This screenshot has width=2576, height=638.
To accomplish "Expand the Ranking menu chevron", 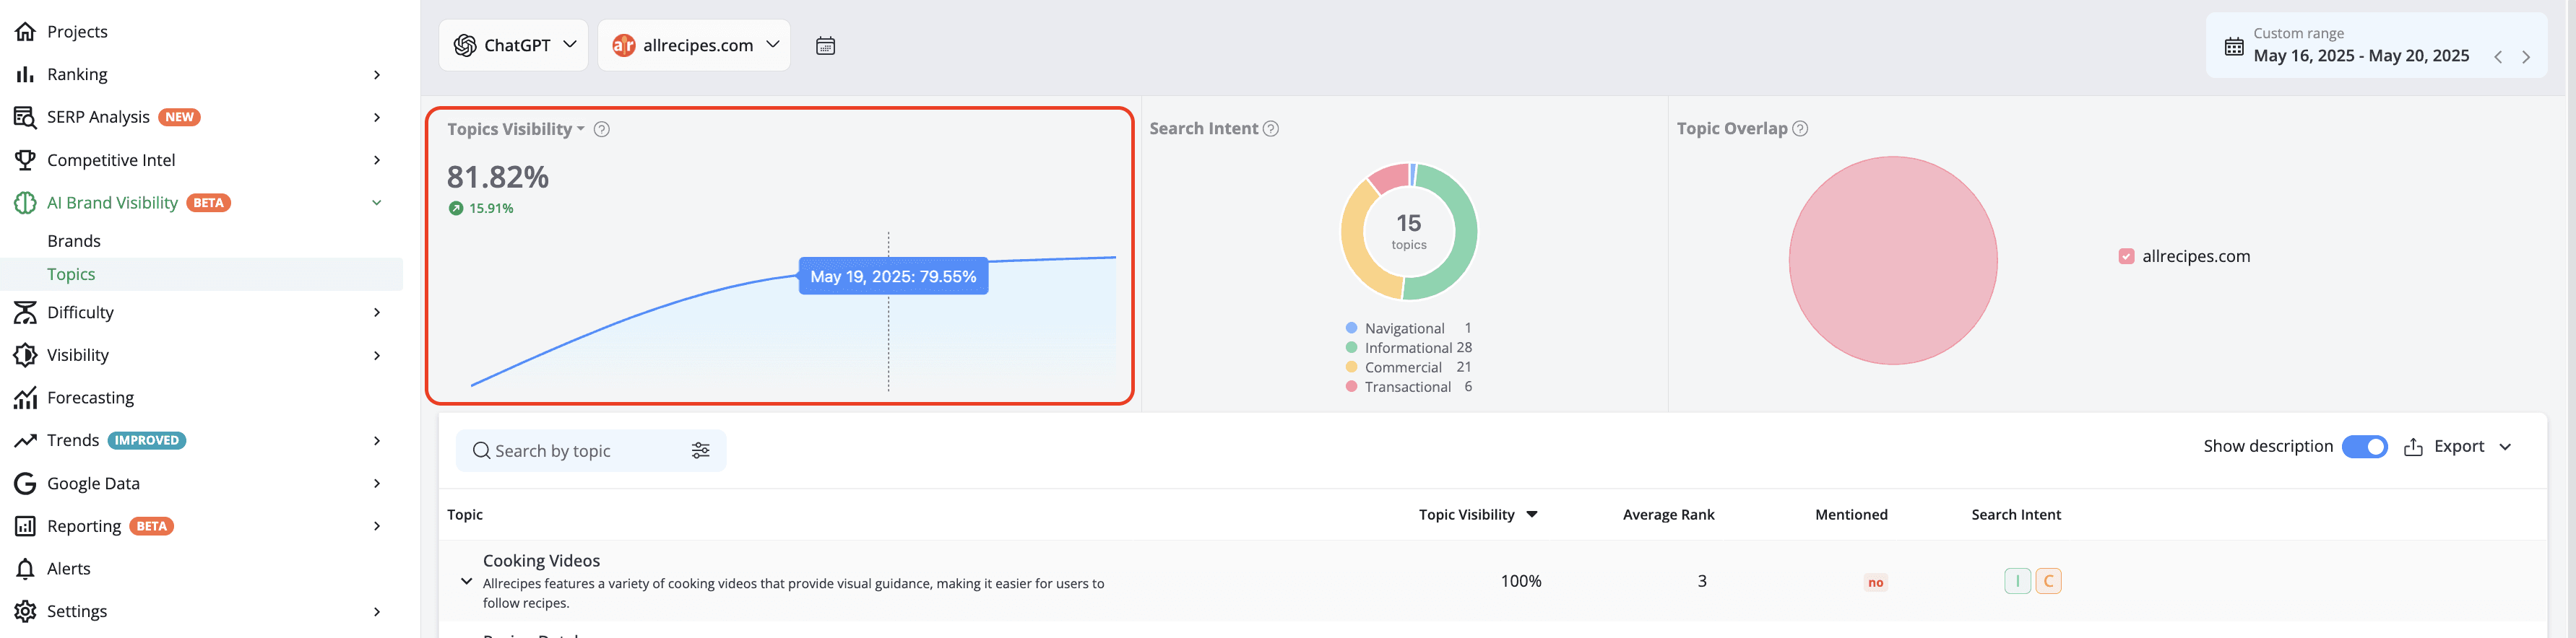I will [377, 75].
